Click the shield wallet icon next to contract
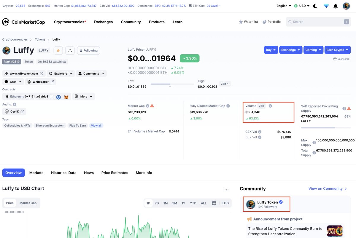This screenshot has height=238, width=356. point(58,97)
